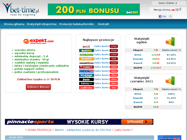Click the Facebook like count 3

pos(171,16)
